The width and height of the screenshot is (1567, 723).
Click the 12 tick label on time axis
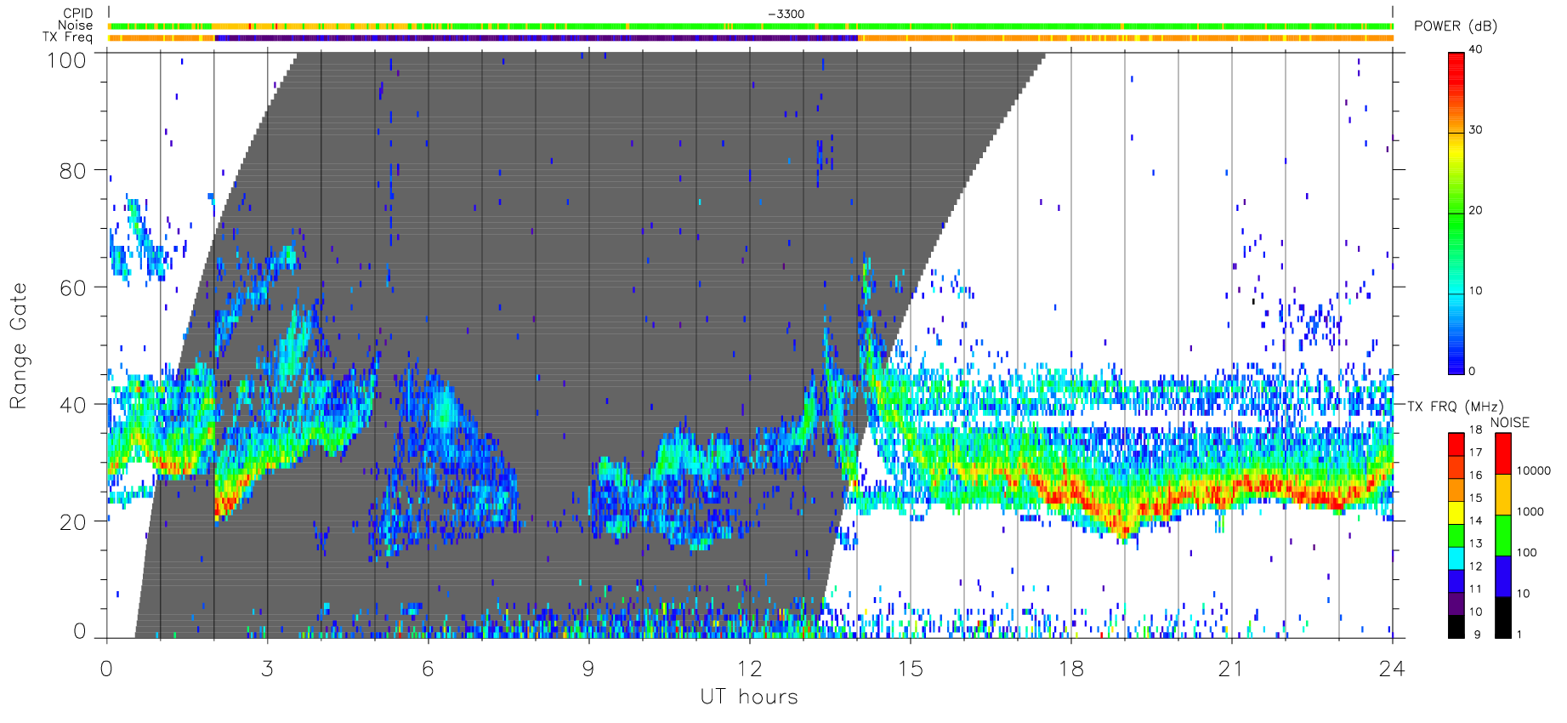(749, 669)
